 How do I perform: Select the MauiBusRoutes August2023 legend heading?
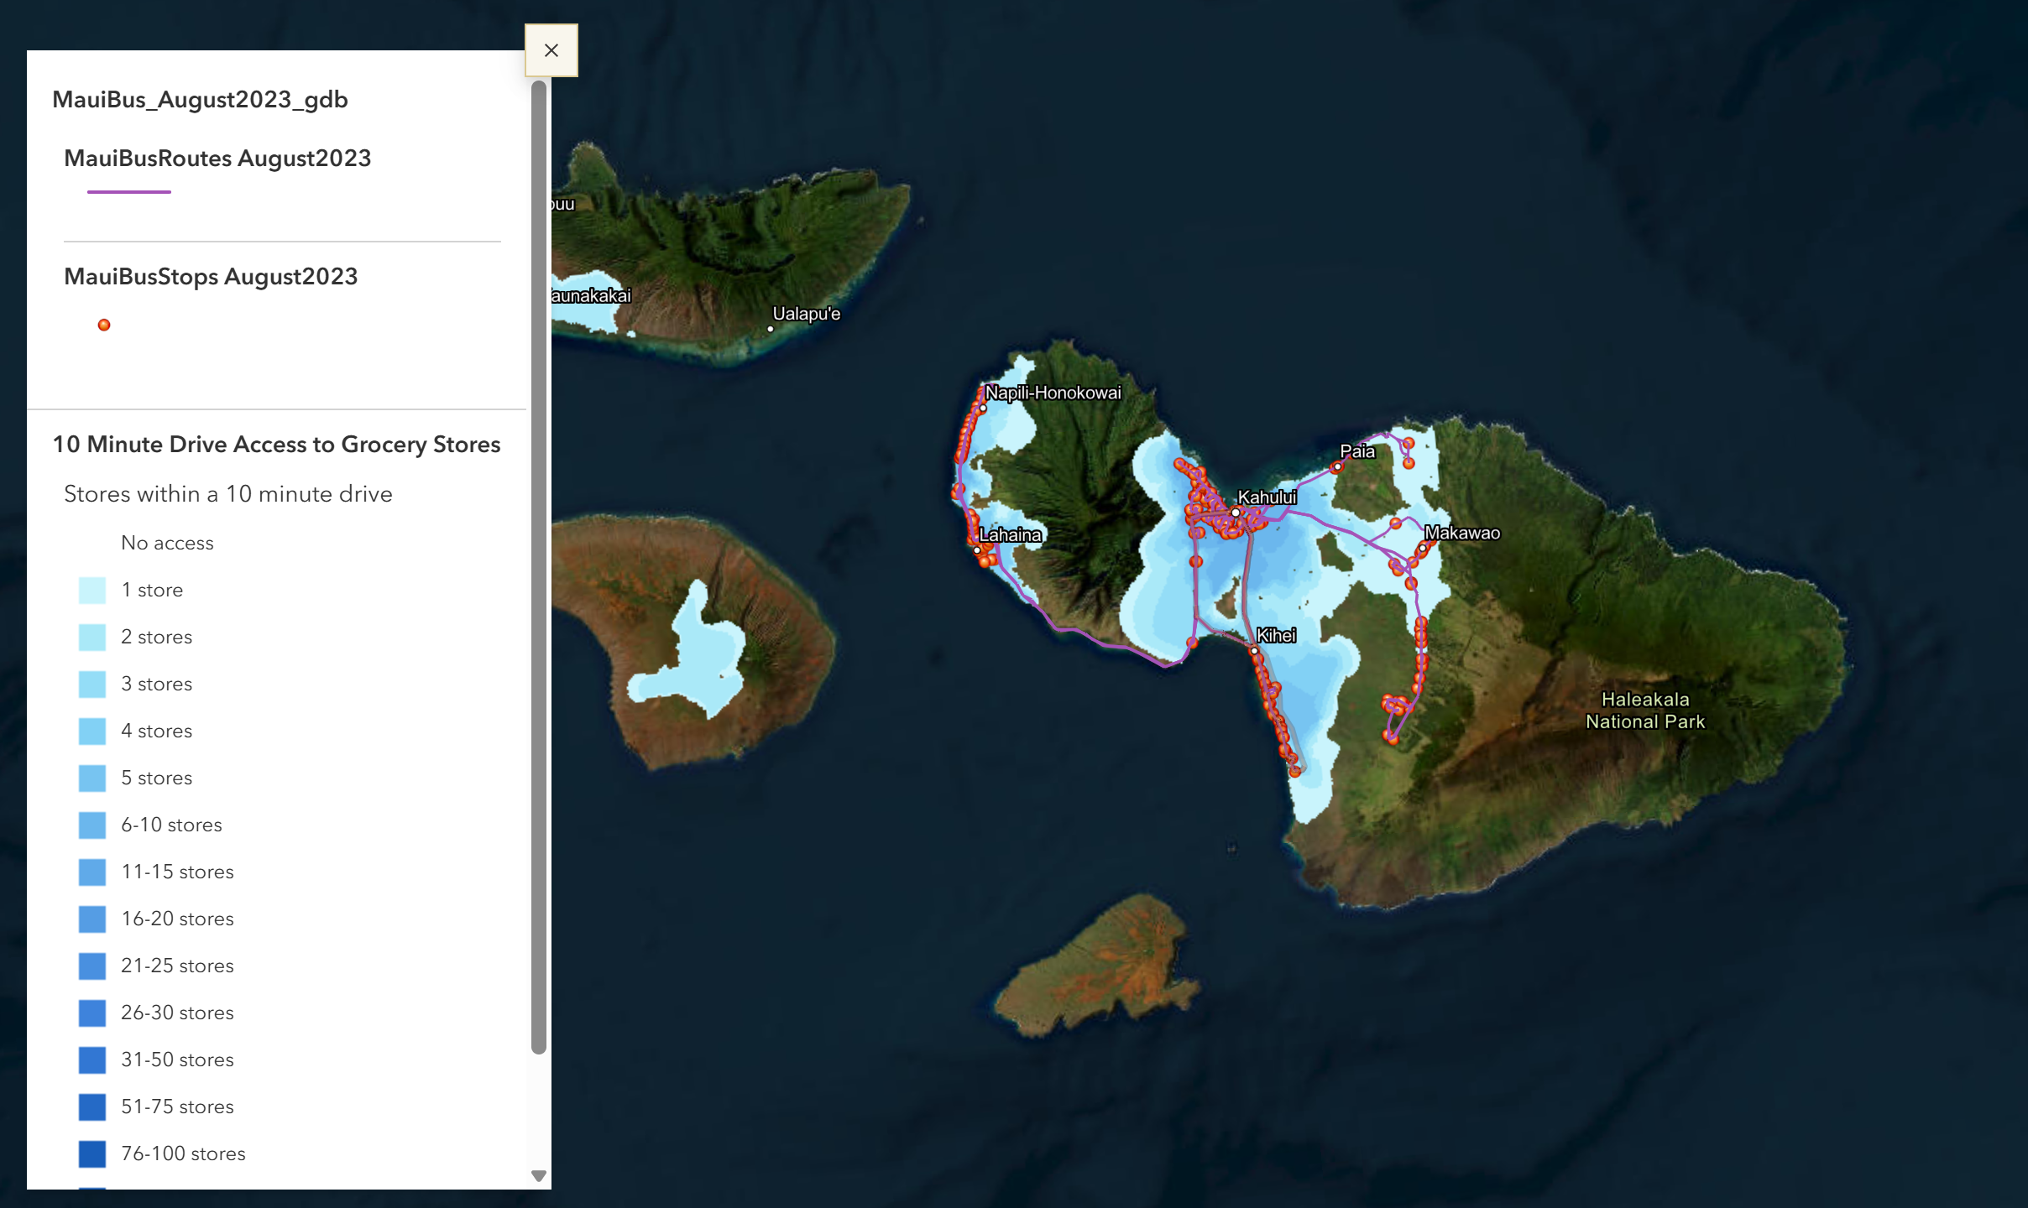coord(217,159)
